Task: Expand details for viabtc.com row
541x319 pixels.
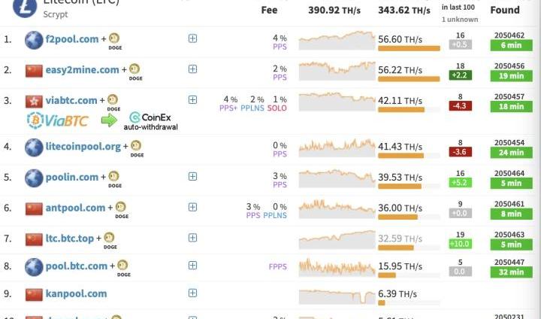Action: (x=192, y=100)
